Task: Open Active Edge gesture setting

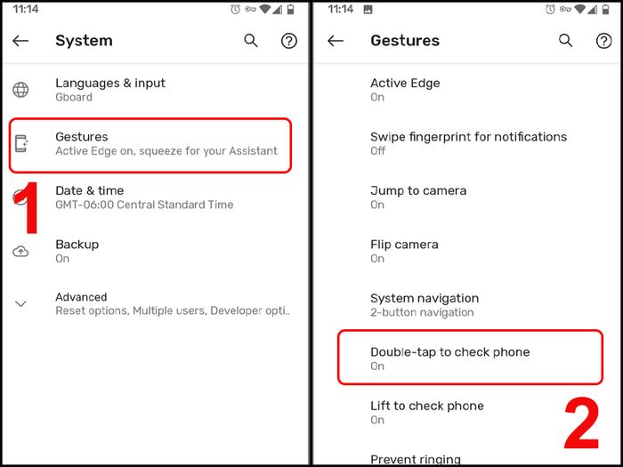Action: click(x=467, y=90)
